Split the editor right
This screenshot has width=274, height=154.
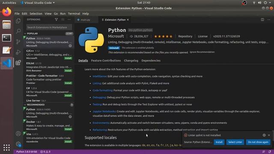point(262,20)
